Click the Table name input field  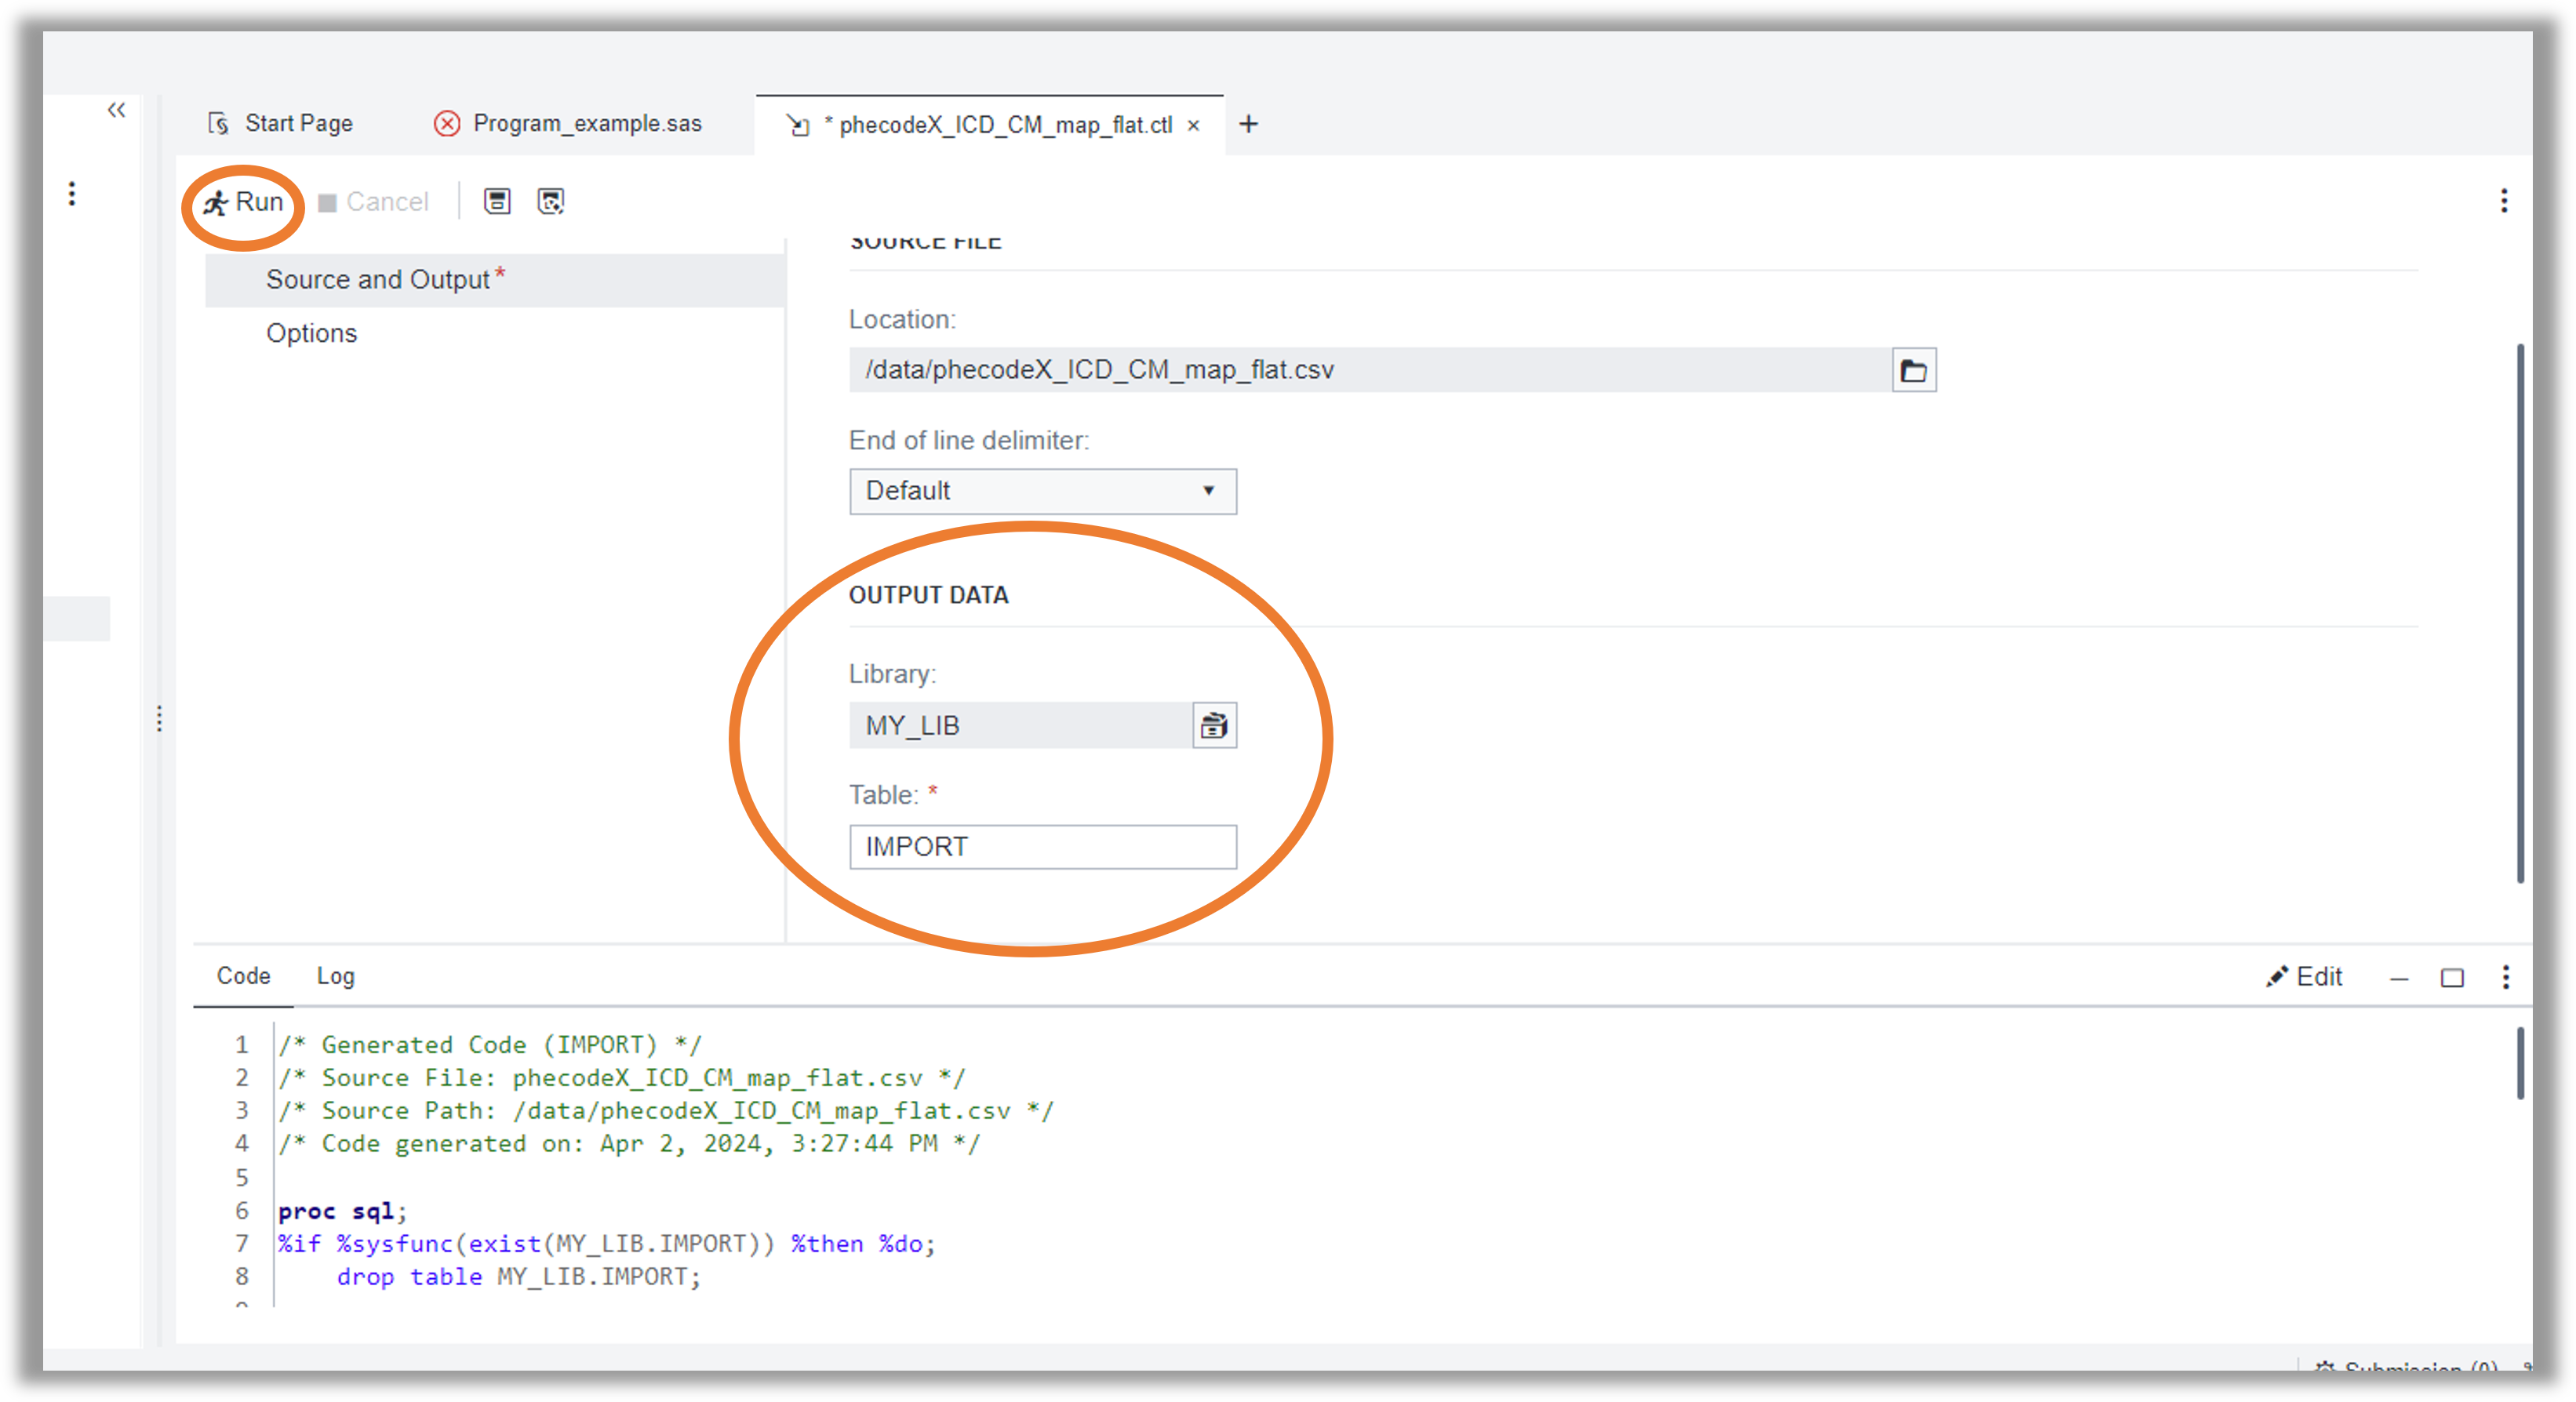[1042, 848]
